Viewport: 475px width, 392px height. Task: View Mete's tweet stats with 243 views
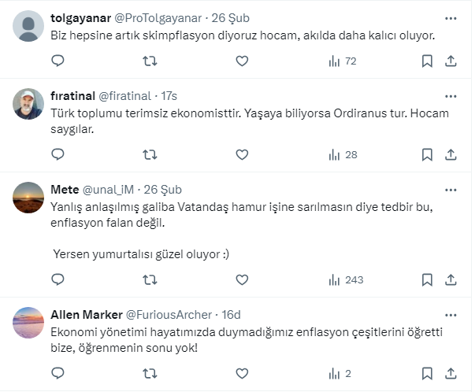pos(344,279)
